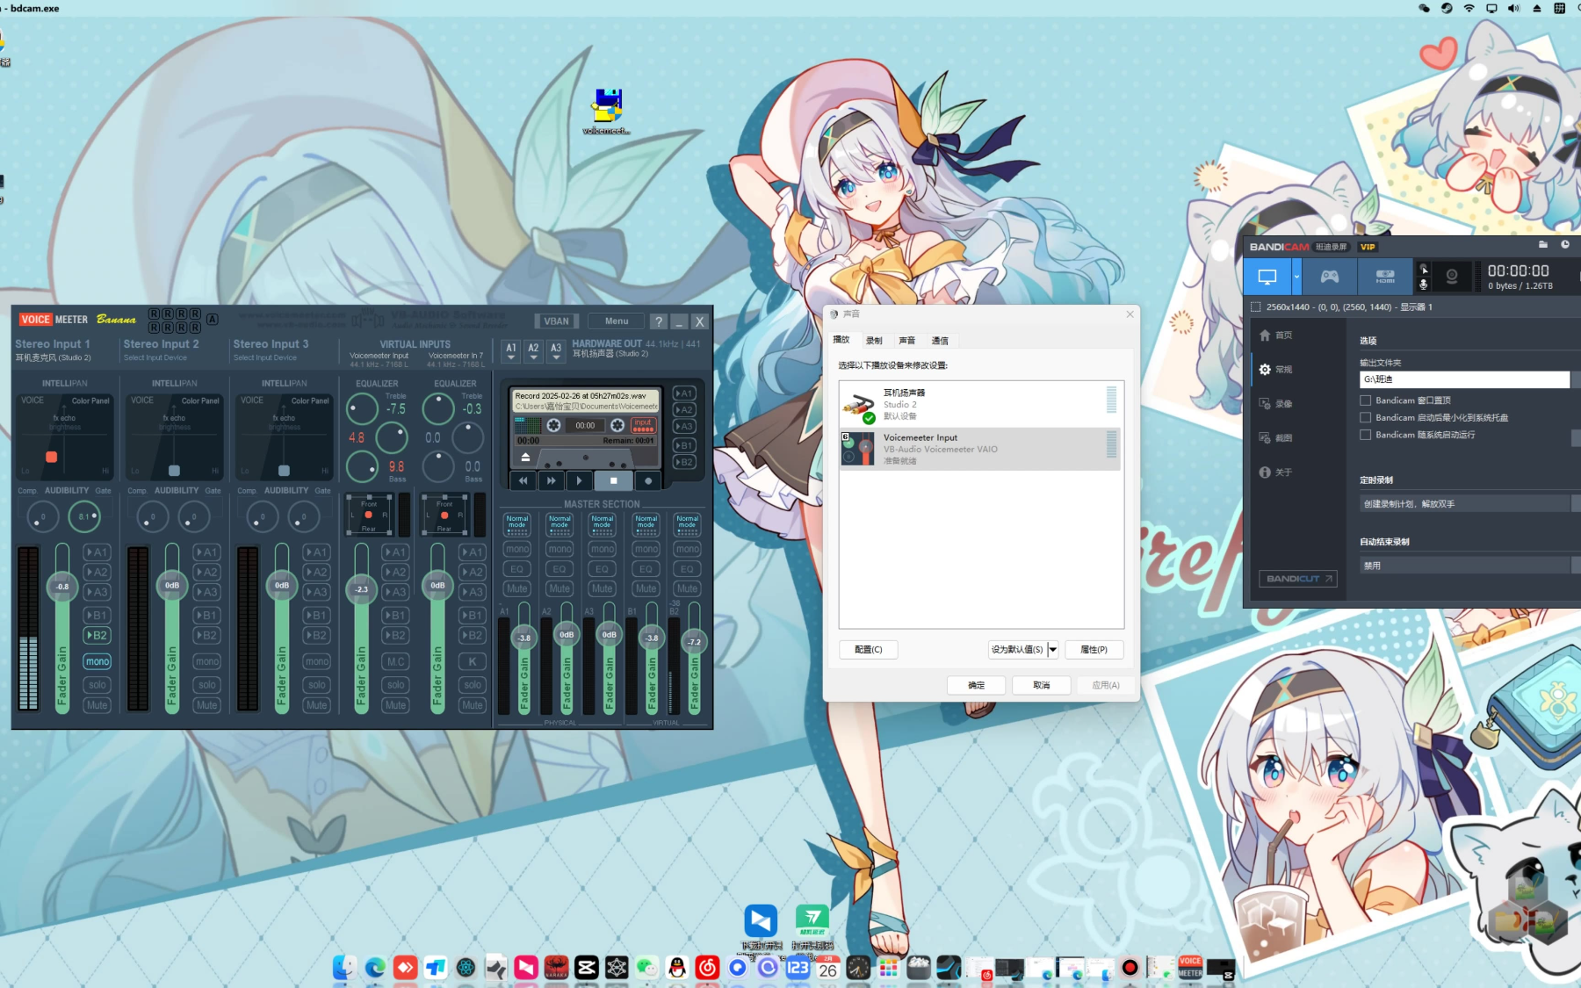Viewport: 1581px width, 988px height.
Task: Check 'Bandicam 启动后最小化到系统托盘' option
Action: click(x=1365, y=418)
